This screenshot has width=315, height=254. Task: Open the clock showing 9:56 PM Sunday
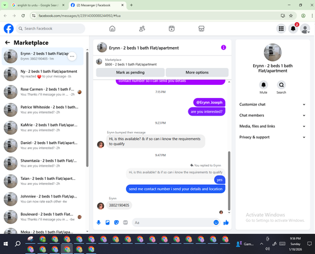295,244
